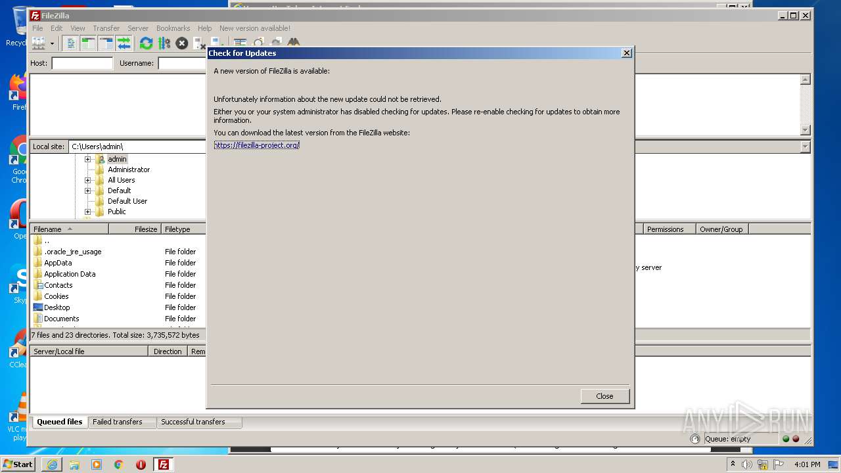
Task: Toggle local directory tree display
Action: (x=88, y=43)
